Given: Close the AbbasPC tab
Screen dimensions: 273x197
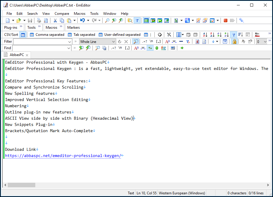Looking at the screenshot, I should coord(27,55).
